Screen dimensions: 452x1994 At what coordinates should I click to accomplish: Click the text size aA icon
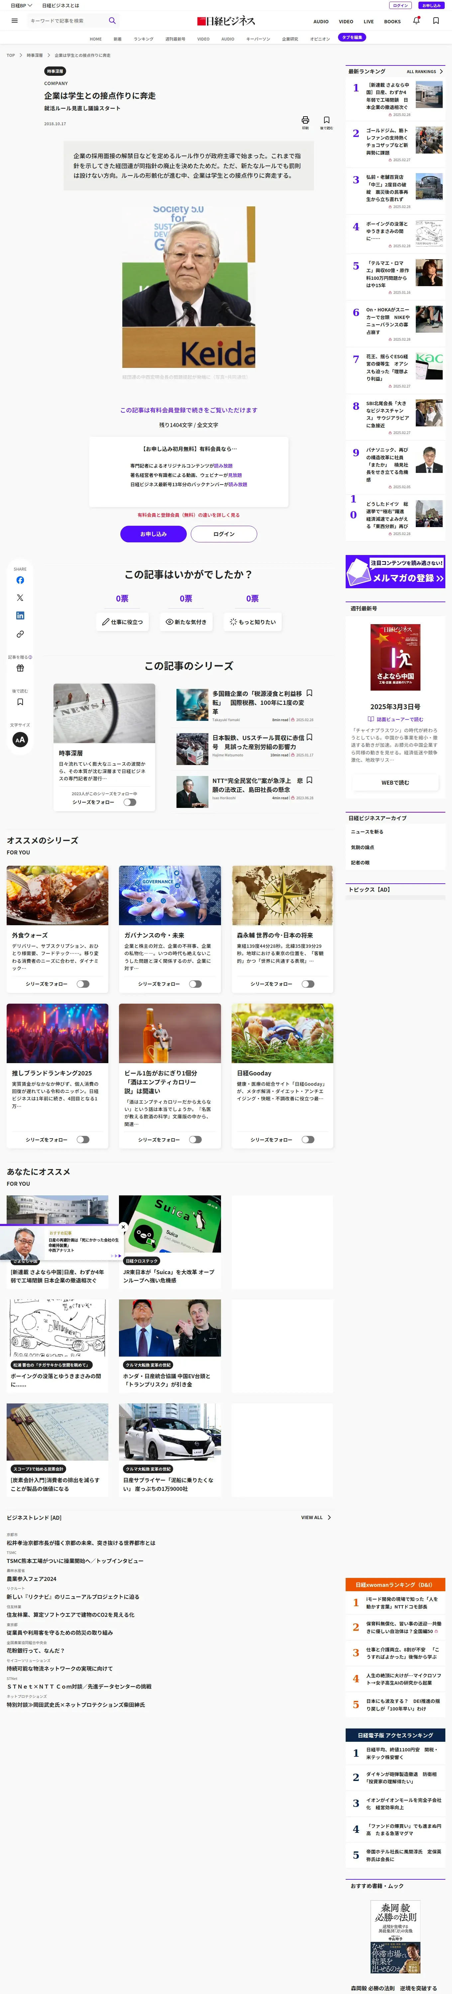pos(20,739)
